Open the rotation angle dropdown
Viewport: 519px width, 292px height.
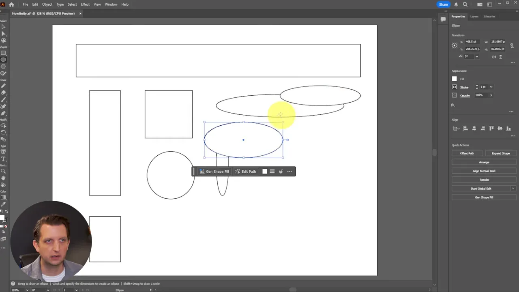click(477, 56)
